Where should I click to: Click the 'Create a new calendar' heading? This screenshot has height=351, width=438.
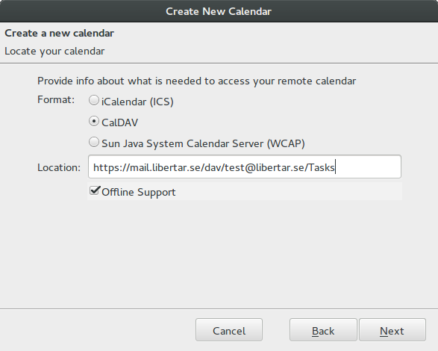click(x=59, y=34)
